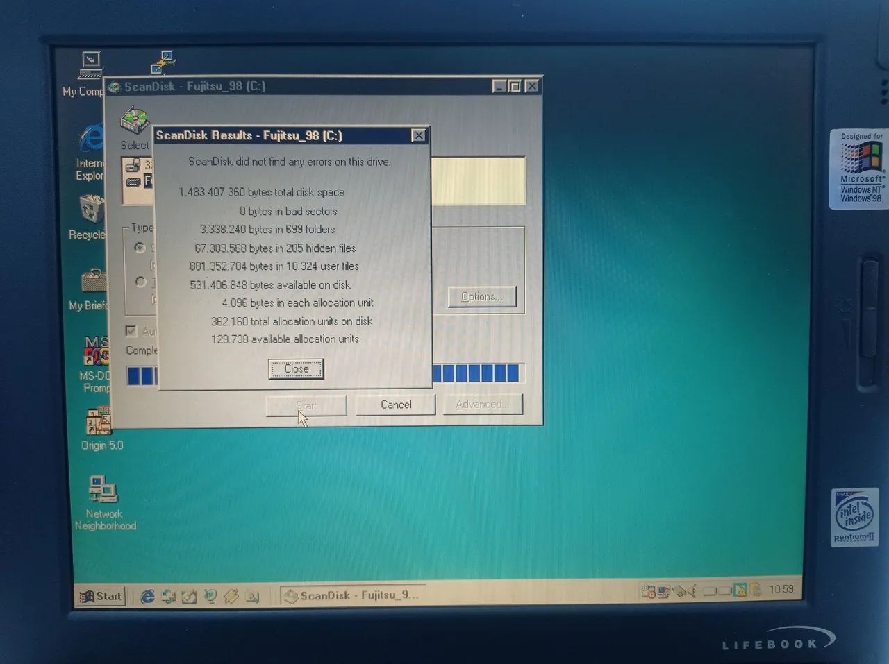The image size is (889, 664).
Task: Click '1.483.407.360 bytes total disk space' line
Action: pos(261,192)
